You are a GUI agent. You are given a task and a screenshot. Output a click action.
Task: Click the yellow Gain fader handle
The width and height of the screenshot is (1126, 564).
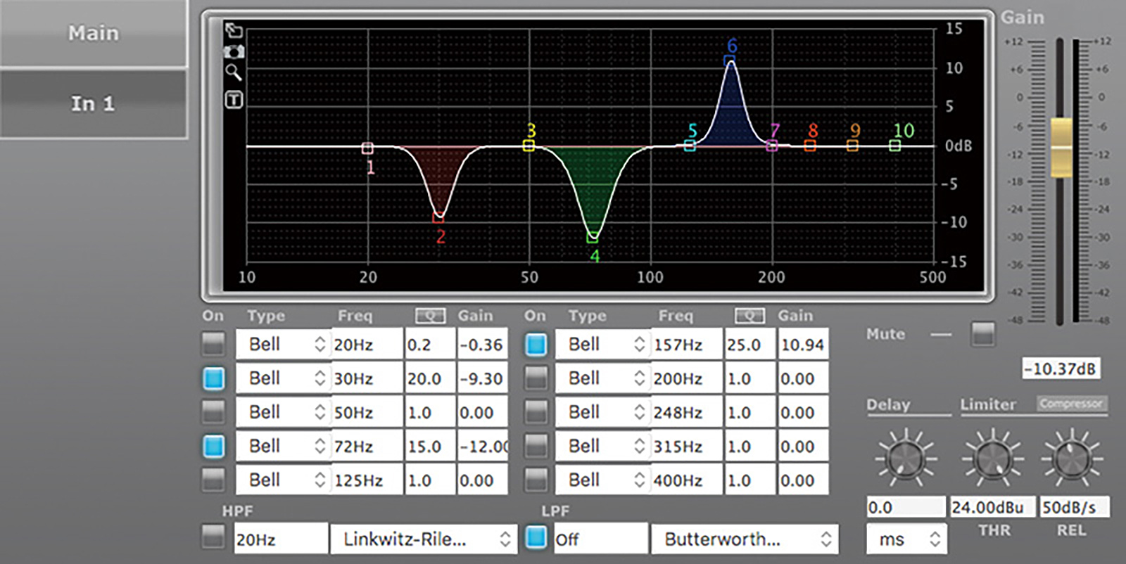(x=1061, y=147)
